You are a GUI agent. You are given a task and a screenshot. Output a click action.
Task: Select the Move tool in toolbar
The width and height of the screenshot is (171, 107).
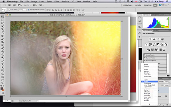point(2,17)
